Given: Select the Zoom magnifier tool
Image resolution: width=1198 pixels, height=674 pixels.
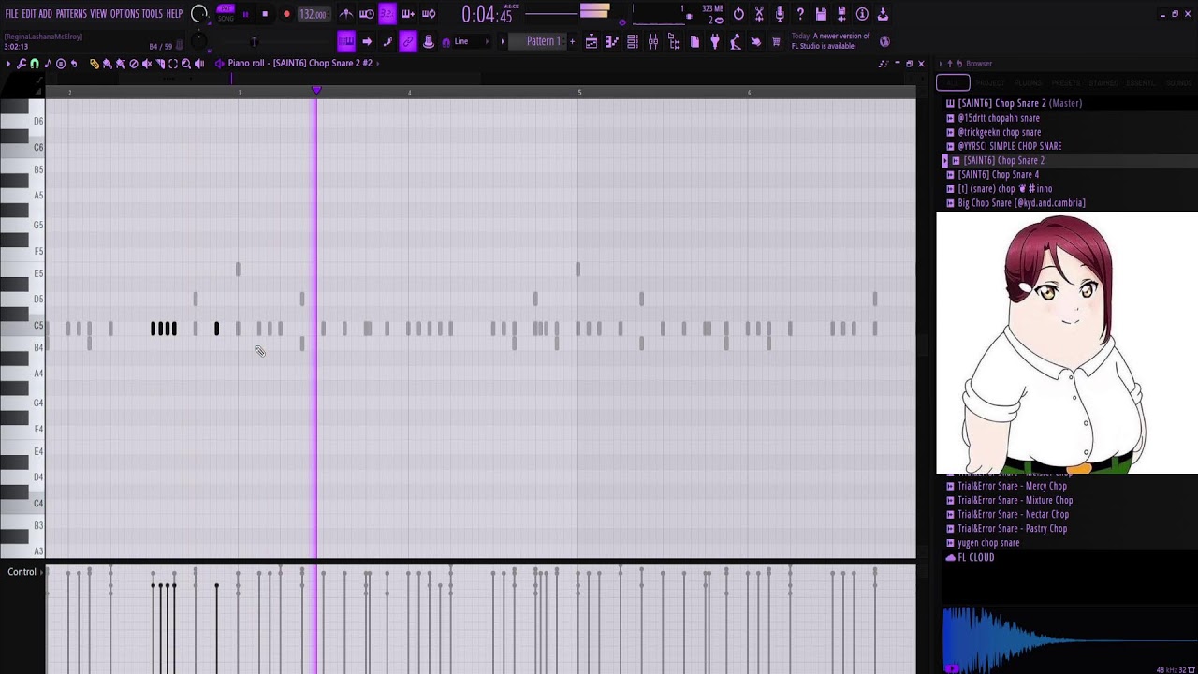Looking at the screenshot, I should point(186,64).
